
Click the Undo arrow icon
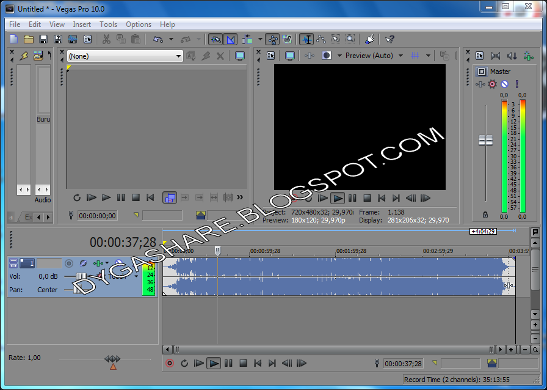(158, 39)
